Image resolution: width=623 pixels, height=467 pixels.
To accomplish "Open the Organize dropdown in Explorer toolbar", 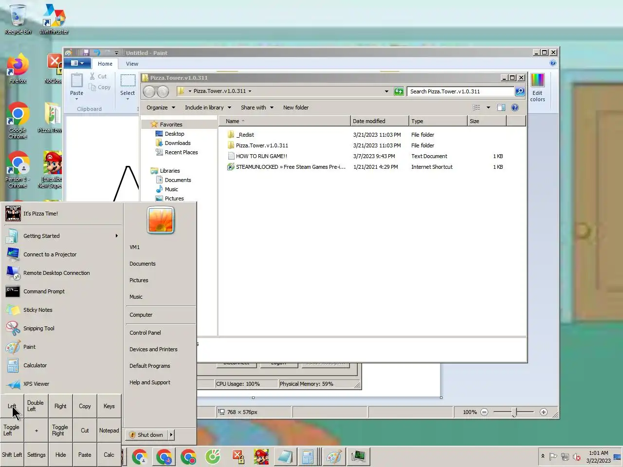I will coord(160,108).
